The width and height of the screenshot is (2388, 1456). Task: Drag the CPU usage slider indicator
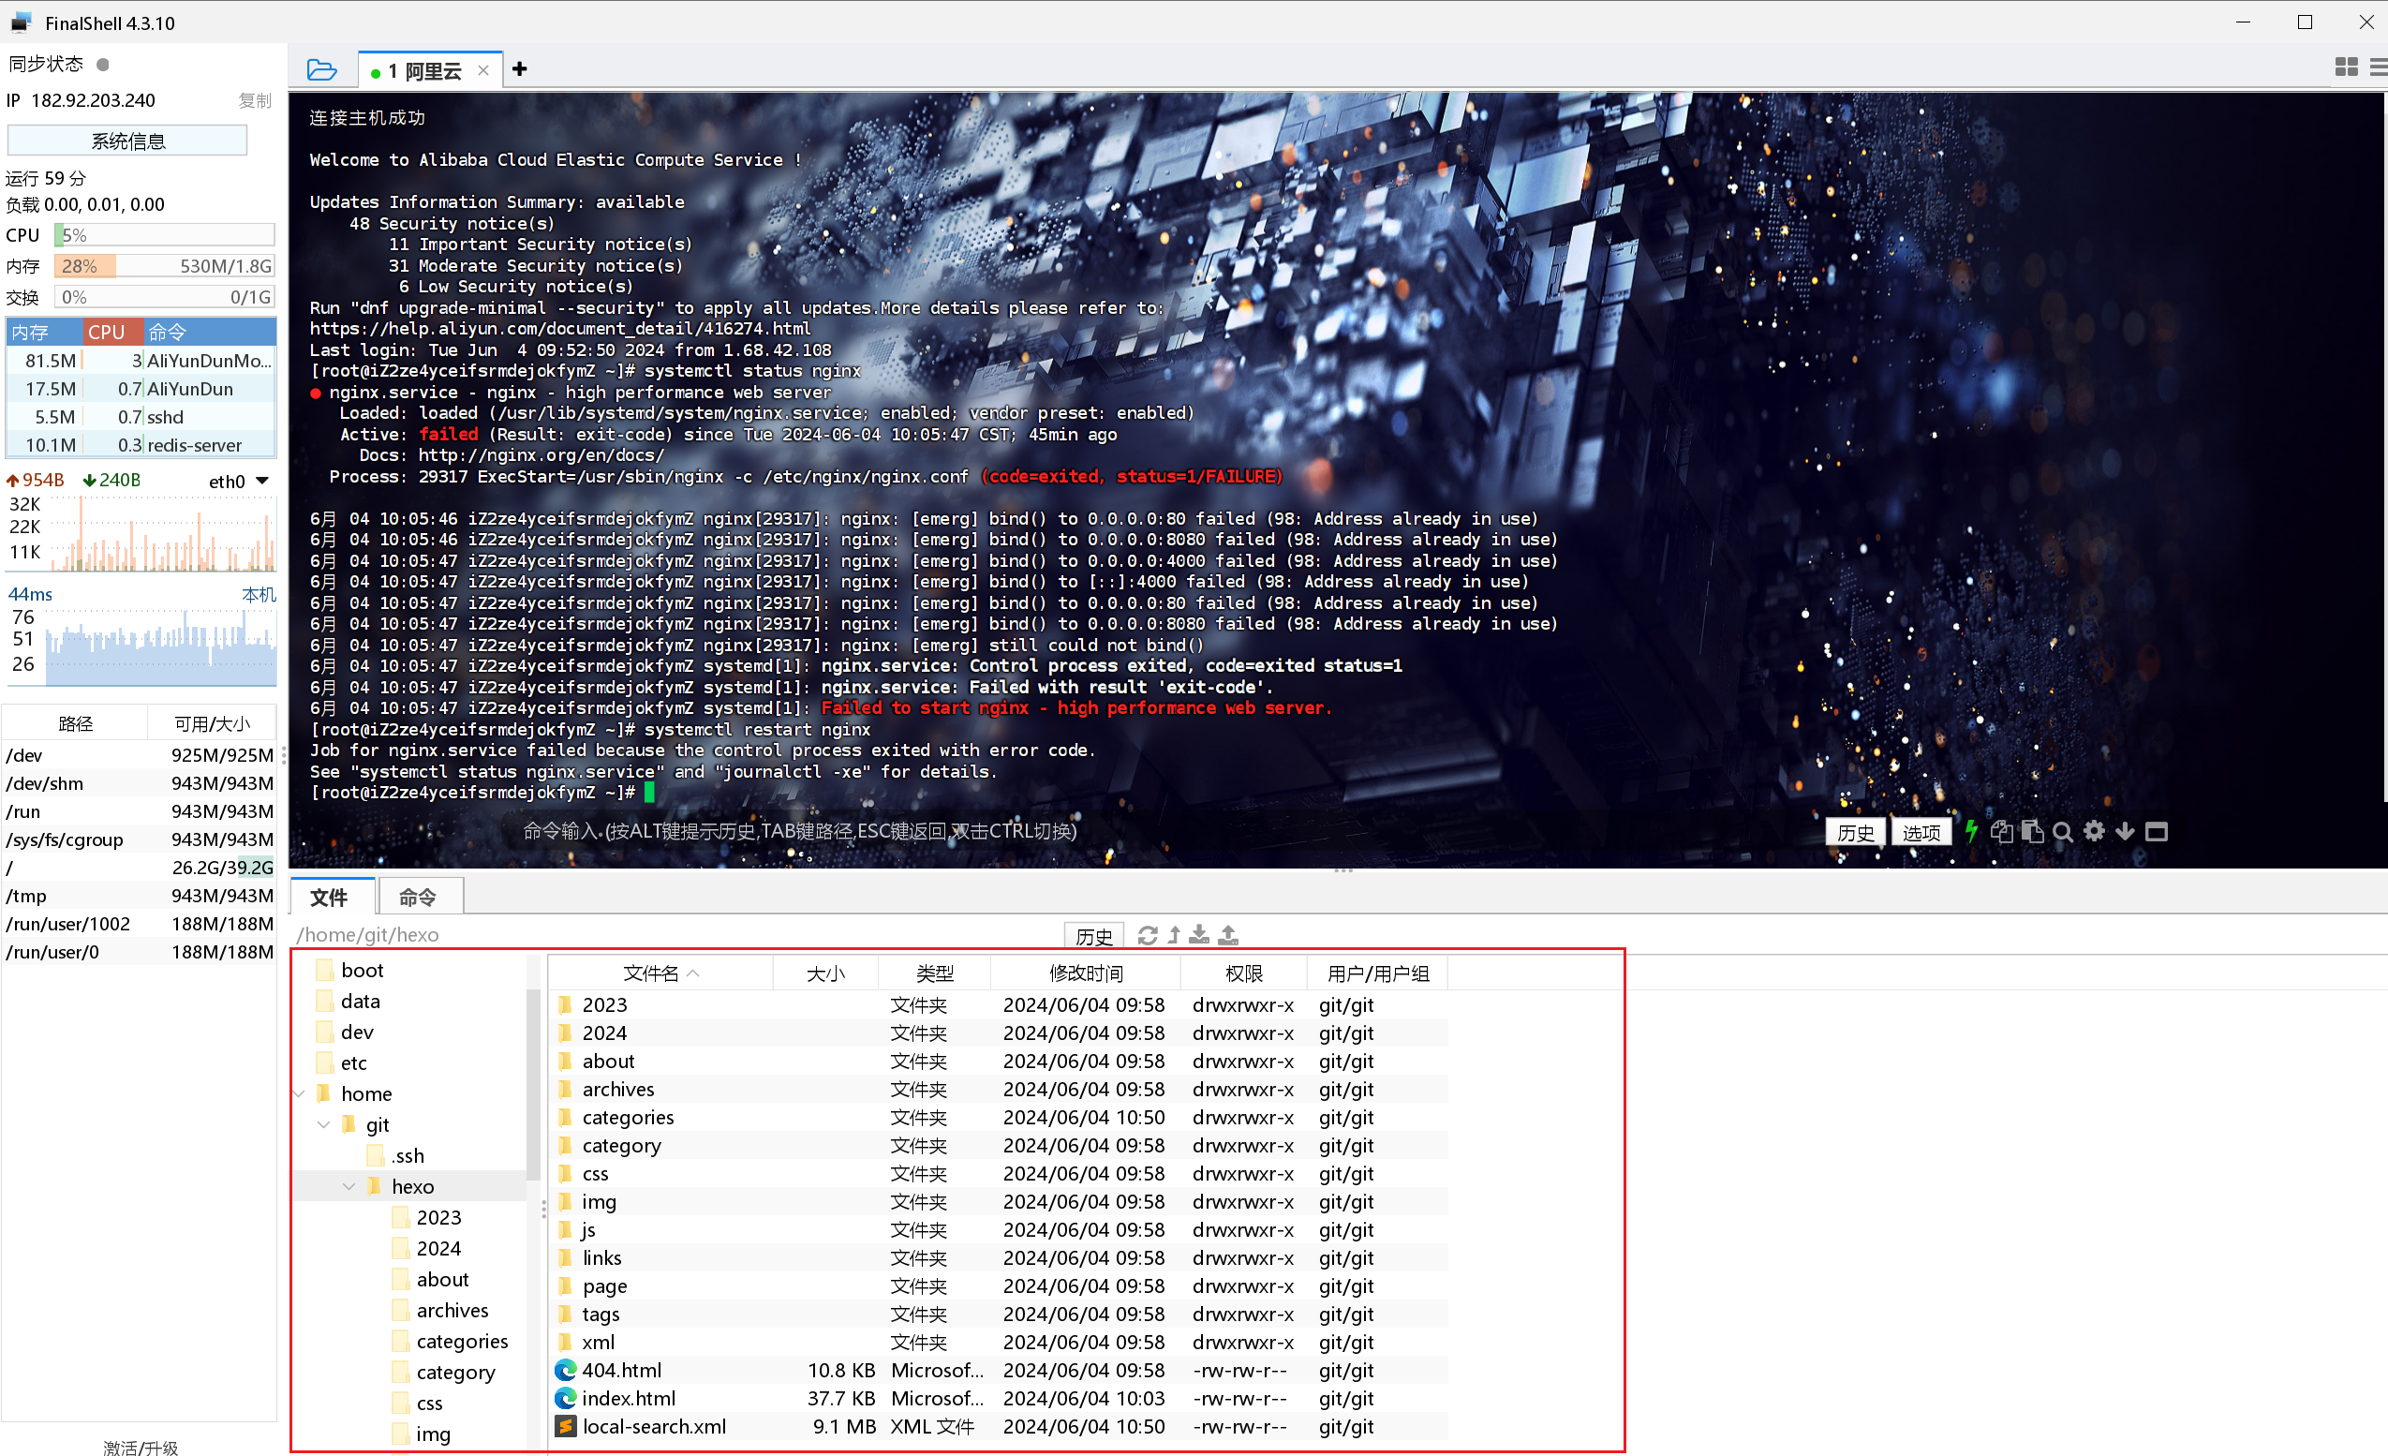point(63,235)
